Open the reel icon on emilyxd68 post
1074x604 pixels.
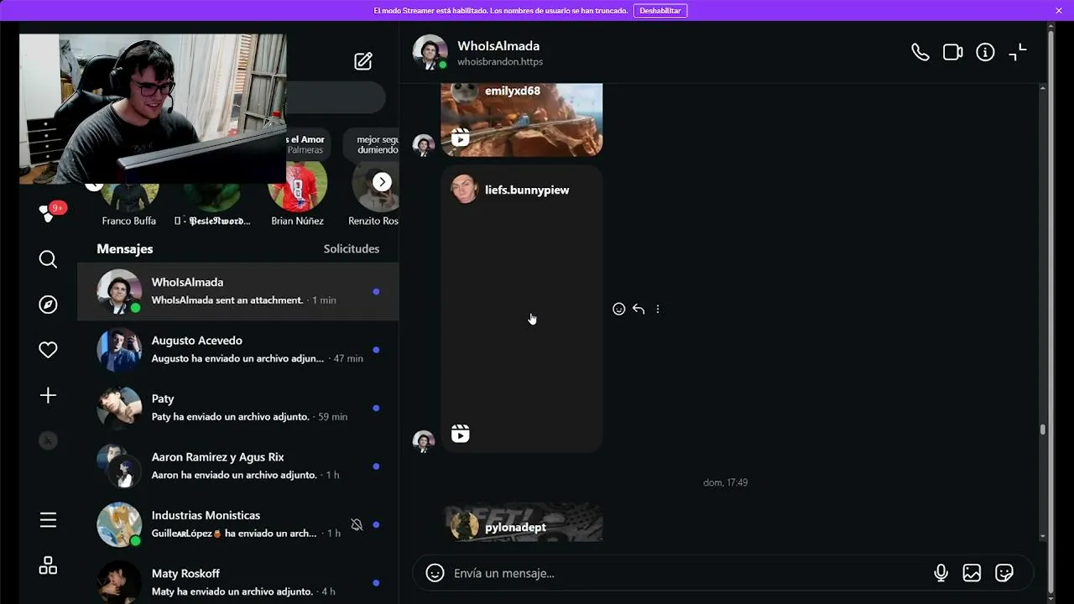pyautogui.click(x=460, y=138)
